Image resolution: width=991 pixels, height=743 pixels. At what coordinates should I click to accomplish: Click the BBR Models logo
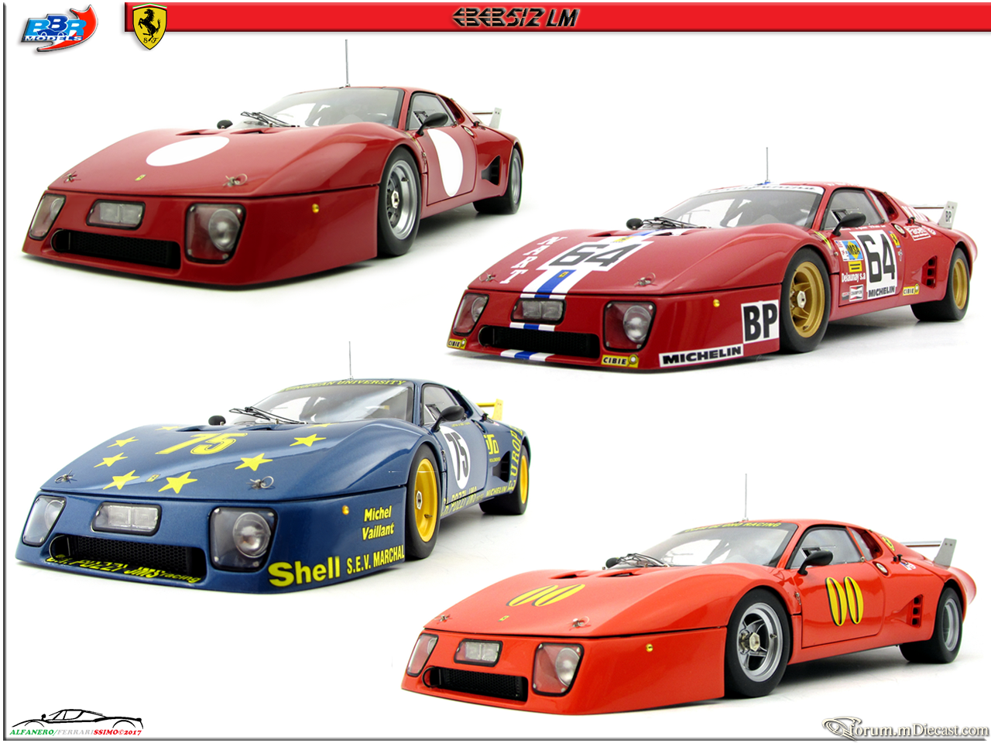[59, 29]
